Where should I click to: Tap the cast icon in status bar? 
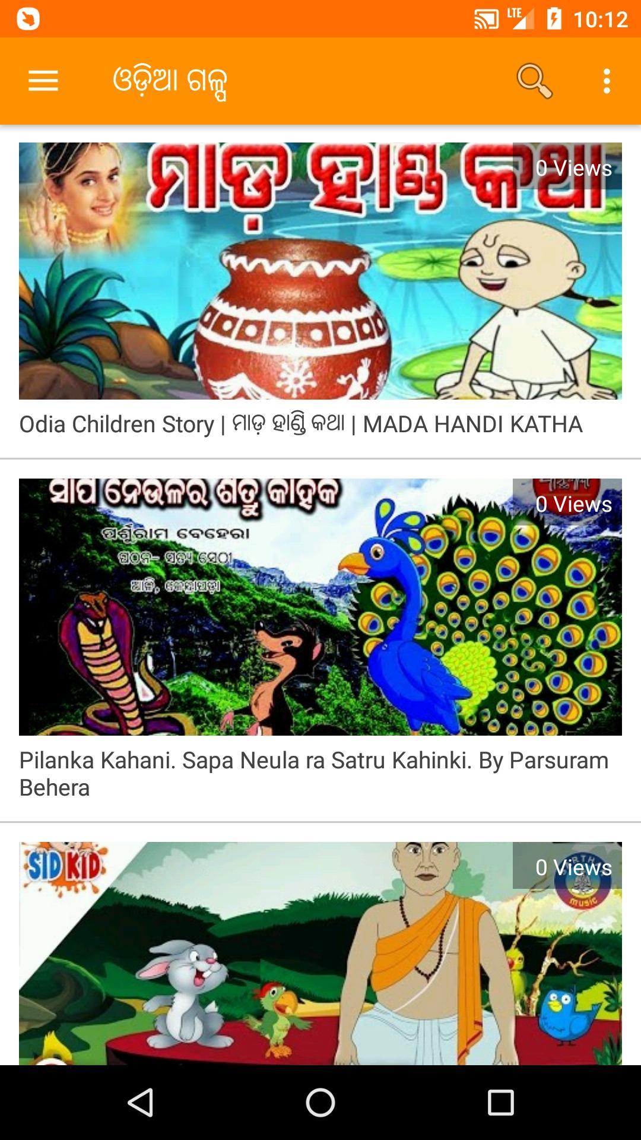point(486,20)
